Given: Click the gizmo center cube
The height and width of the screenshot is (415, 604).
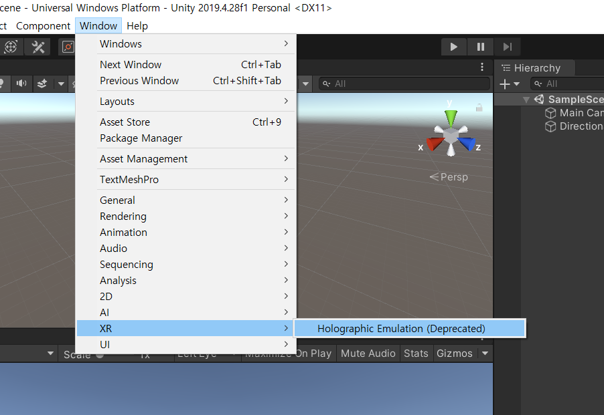Looking at the screenshot, I should 451,136.
